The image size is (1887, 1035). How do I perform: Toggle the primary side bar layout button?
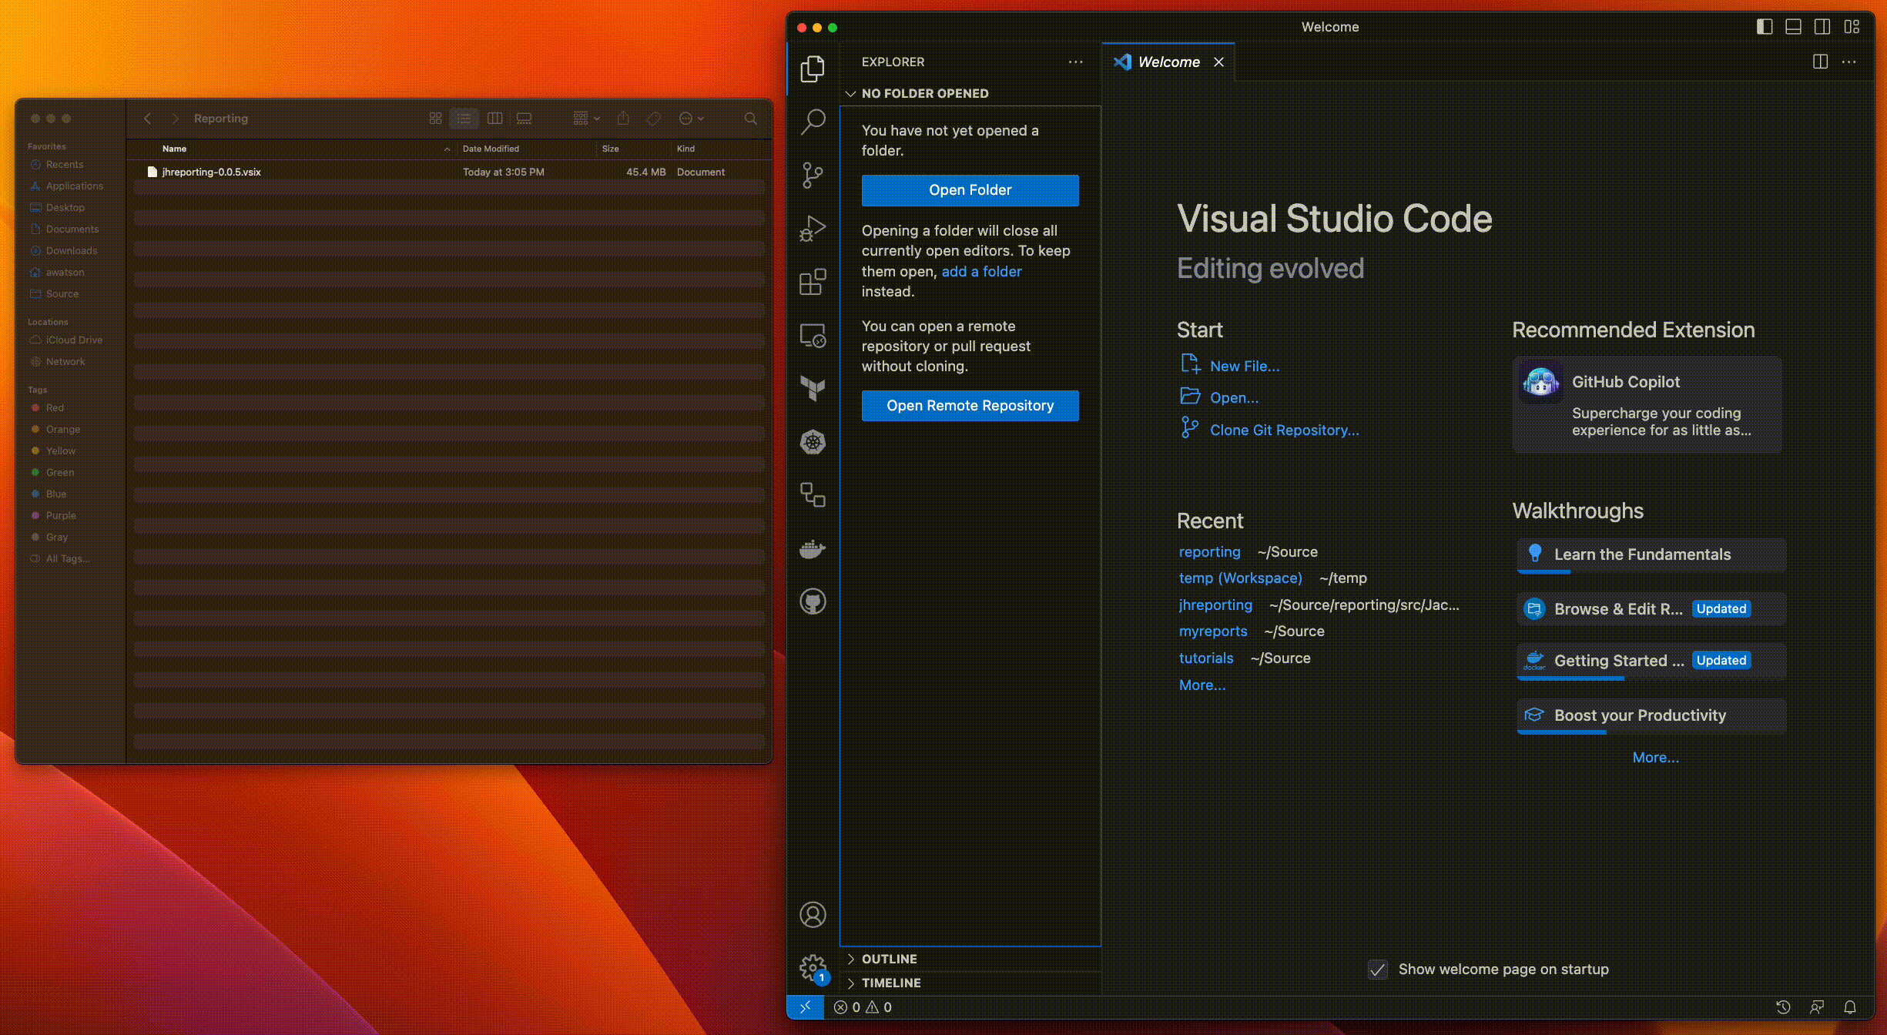(x=1765, y=27)
